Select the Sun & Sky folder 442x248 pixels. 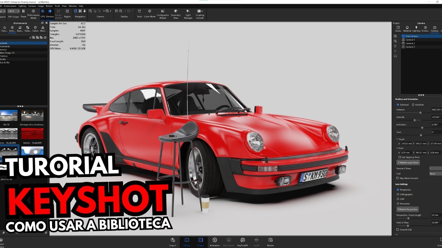point(23,62)
